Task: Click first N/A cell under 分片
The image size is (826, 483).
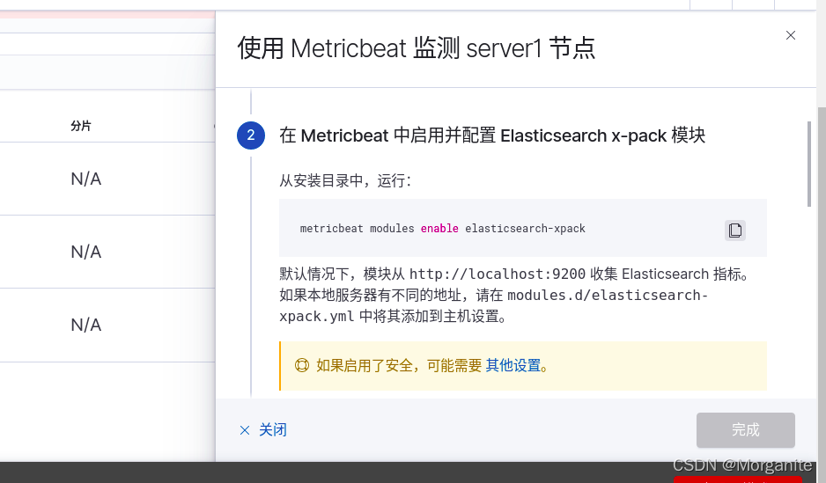Action: [x=86, y=179]
